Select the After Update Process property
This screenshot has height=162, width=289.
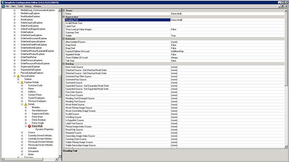click(x=75, y=42)
